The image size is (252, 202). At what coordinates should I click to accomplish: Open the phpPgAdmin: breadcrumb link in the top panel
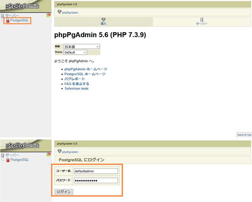click(x=70, y=12)
